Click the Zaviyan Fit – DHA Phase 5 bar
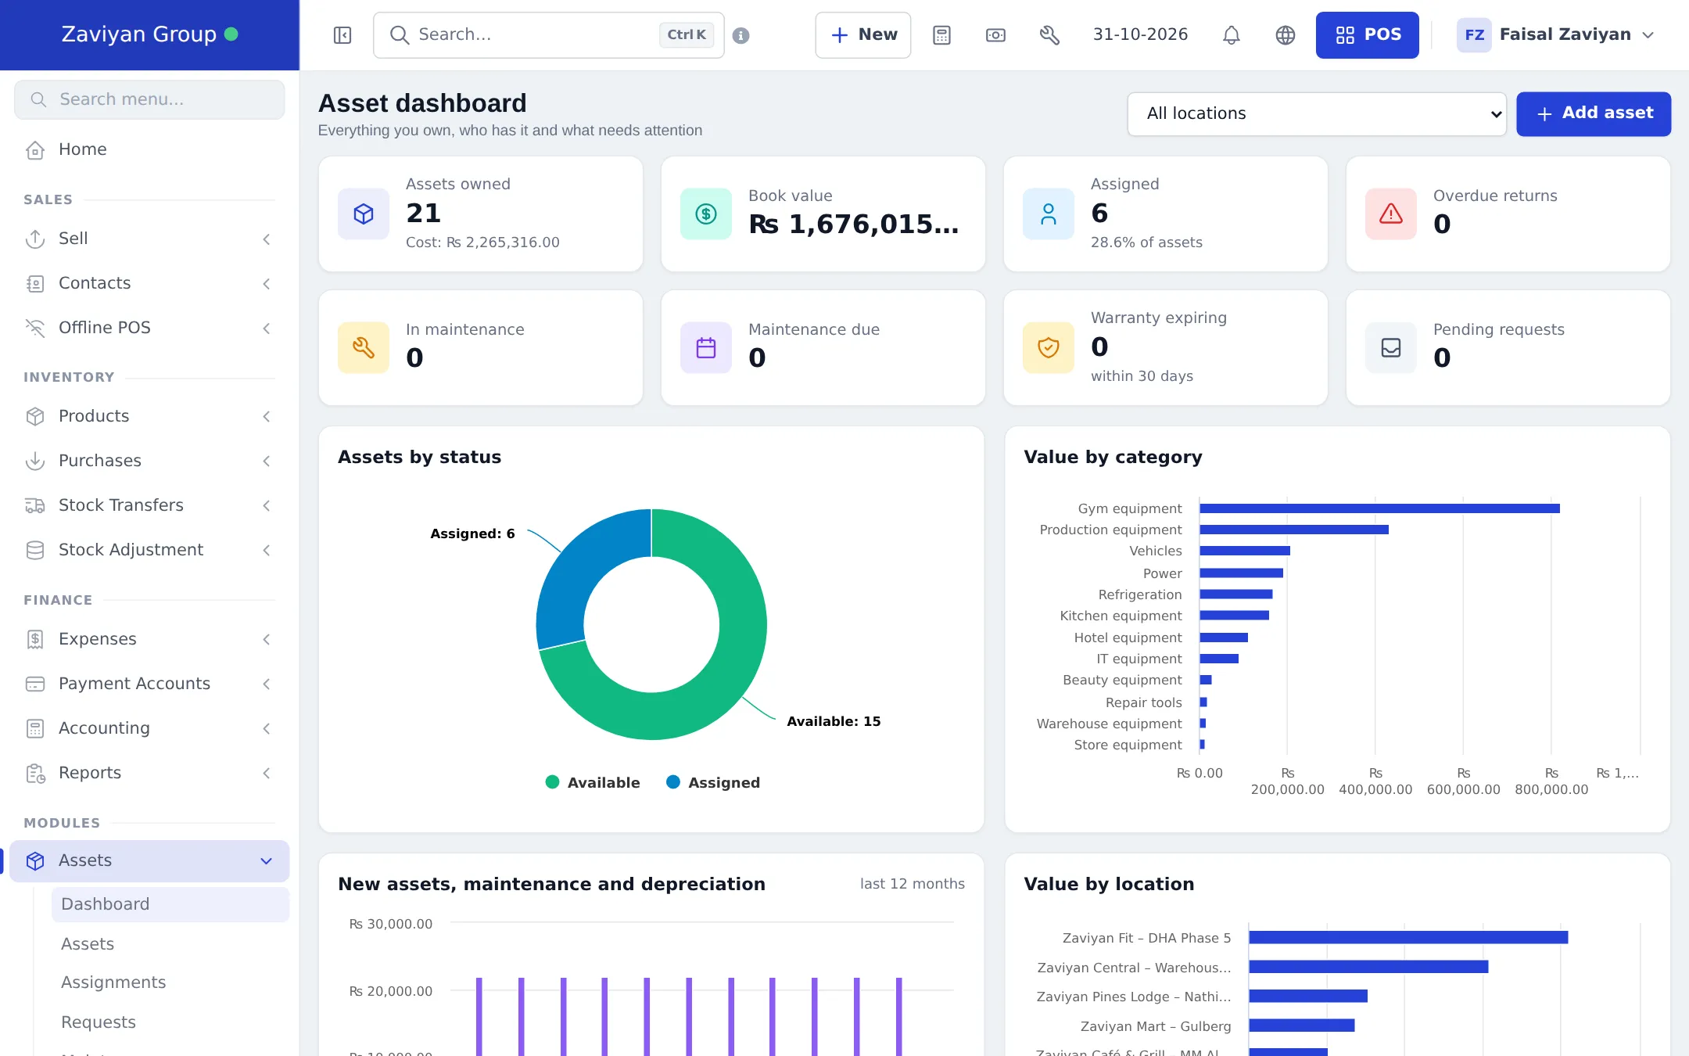 point(1408,937)
